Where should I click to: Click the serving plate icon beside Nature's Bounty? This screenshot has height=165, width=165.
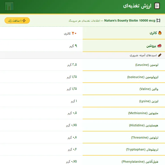click(158, 20)
